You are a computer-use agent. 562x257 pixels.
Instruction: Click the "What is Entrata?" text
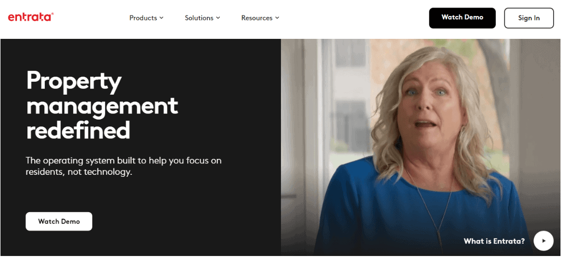pos(494,241)
